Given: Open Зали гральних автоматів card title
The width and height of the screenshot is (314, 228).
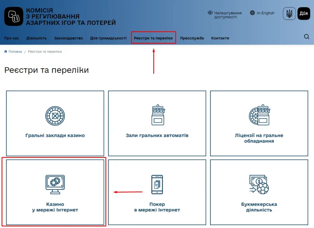Looking at the screenshot, I should tap(157, 136).
